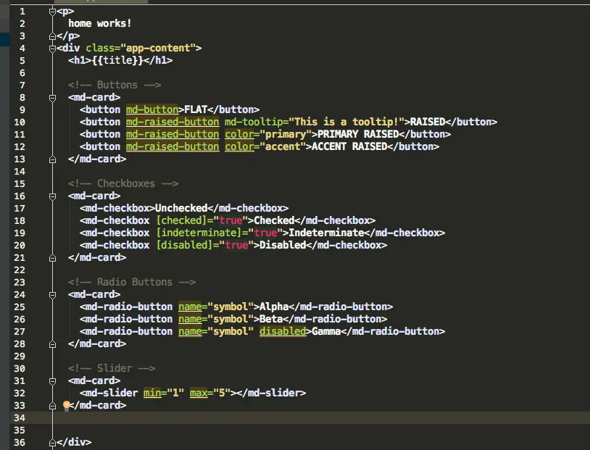Viewport: 590px width, 450px height.
Task: Collapse the Buttons md-card fold on line 8
Action: [x=52, y=98]
